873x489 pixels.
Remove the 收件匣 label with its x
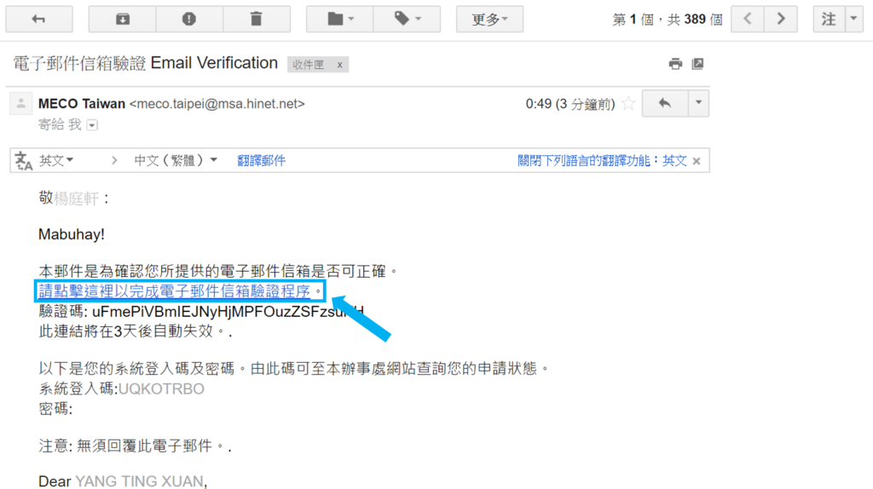(339, 65)
